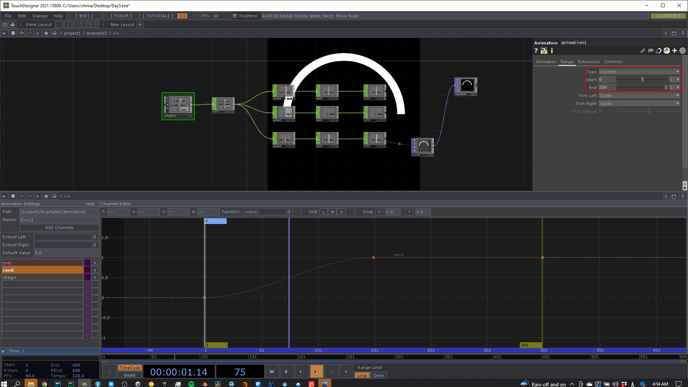Open the Python help icon in parameters

(544, 51)
